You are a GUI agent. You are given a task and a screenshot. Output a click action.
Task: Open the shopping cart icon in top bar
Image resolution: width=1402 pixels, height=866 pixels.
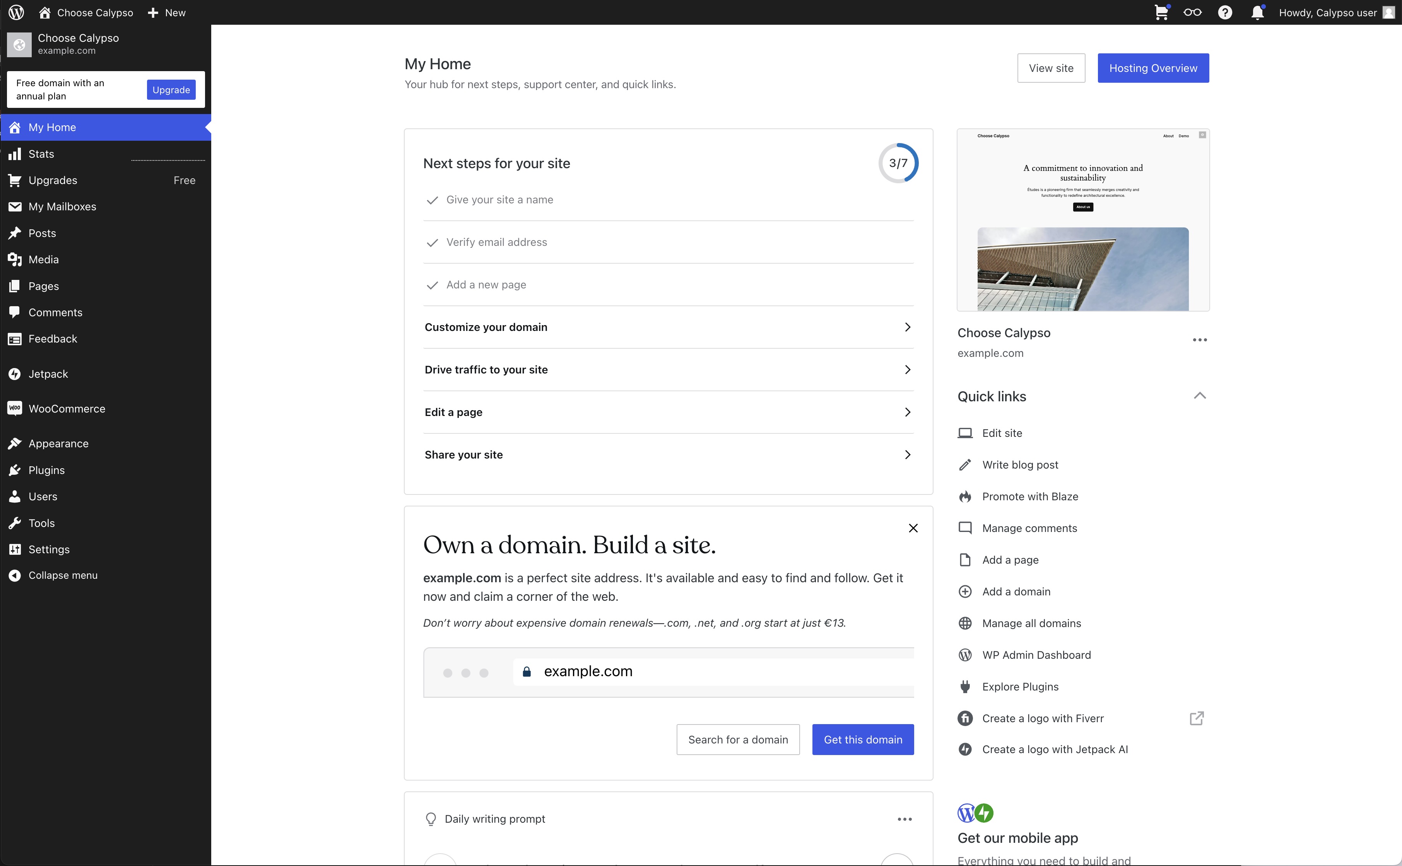coord(1161,13)
